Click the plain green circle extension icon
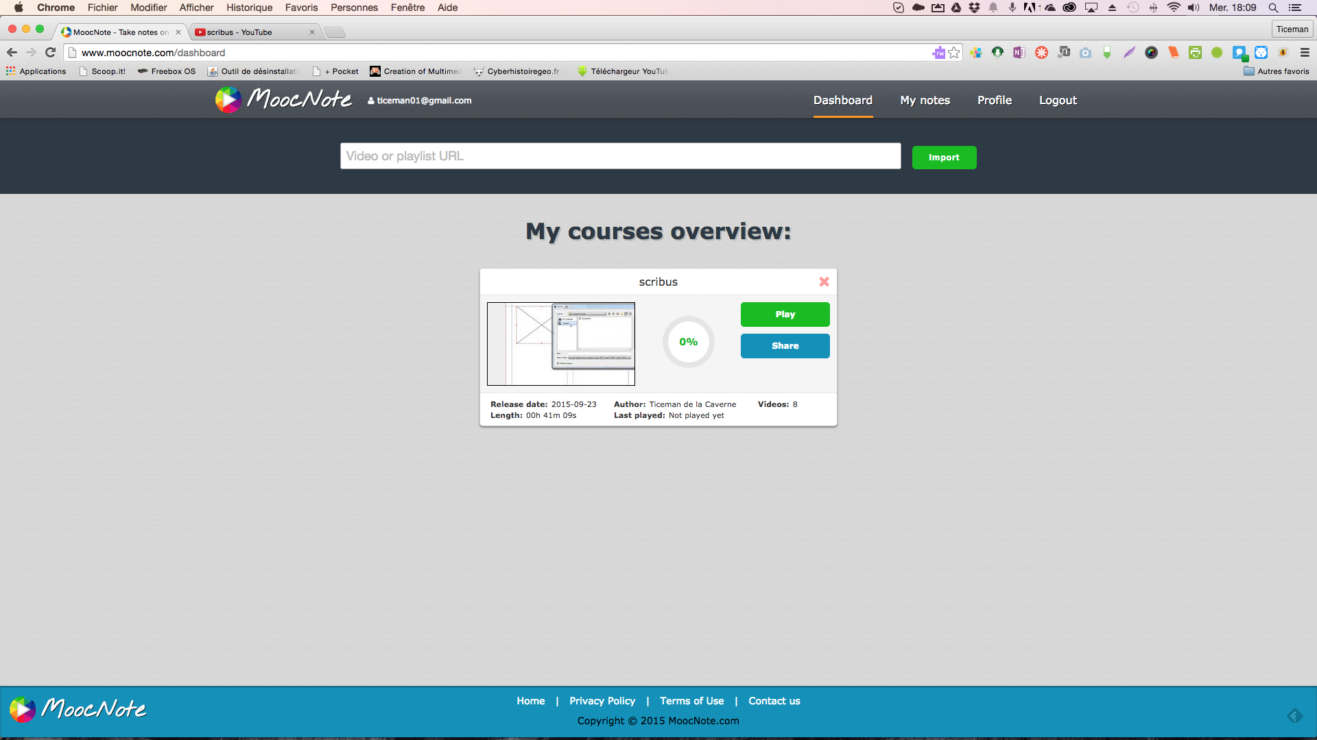This screenshot has width=1317, height=740. 1217,53
